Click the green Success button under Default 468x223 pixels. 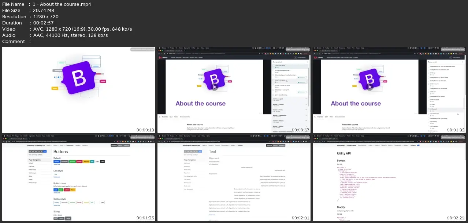[73, 162]
